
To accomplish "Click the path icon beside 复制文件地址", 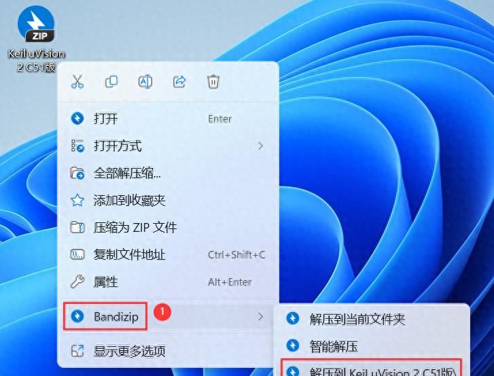I will click(x=77, y=254).
